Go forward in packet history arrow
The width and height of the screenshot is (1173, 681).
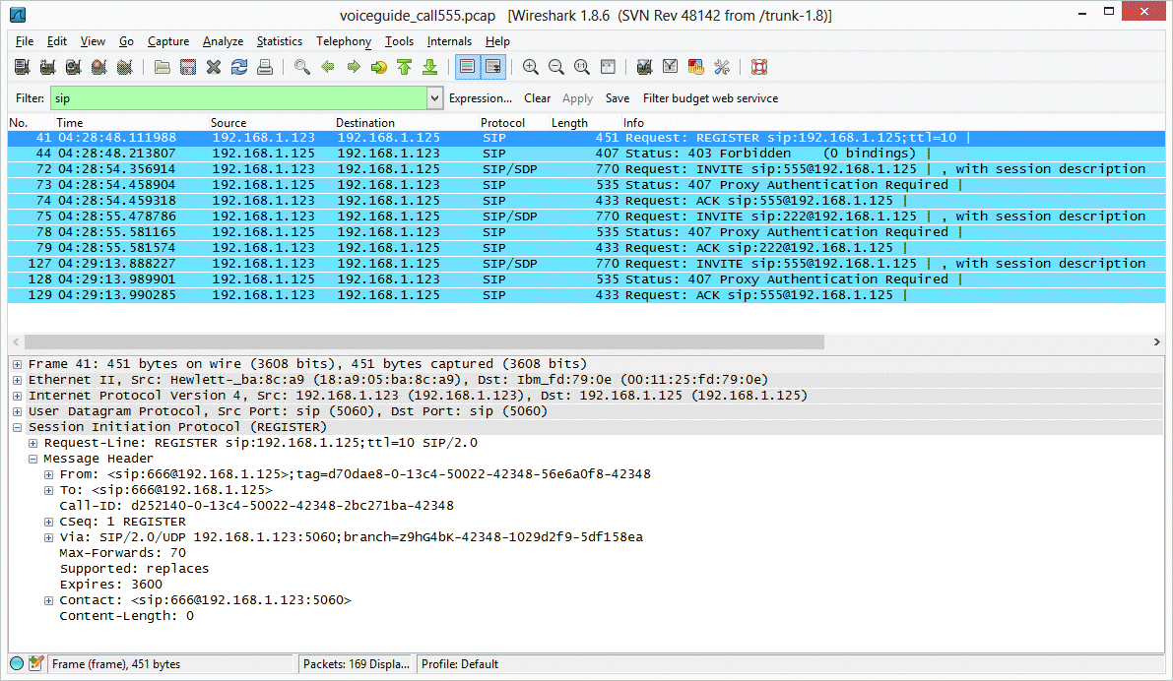coord(354,67)
